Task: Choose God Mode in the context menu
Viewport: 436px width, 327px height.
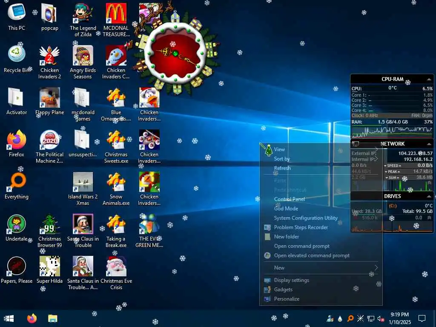Action: [321, 209]
